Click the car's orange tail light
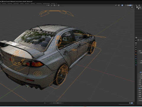 [37, 64]
